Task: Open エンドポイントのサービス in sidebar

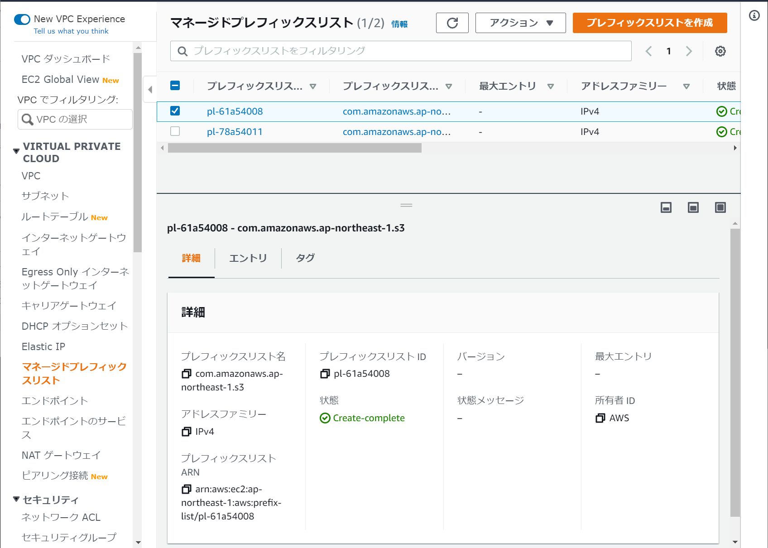Action: 74,428
